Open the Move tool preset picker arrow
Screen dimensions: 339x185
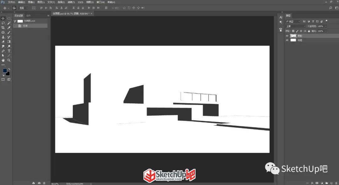point(8,8)
